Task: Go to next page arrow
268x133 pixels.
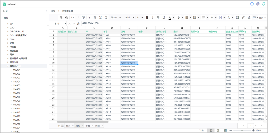Action: click(x=261, y=126)
